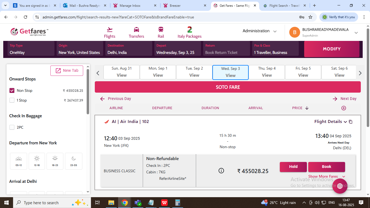Image resolution: width=370 pixels, height=208 pixels.
Task: Click the plus circle icon in column header
Action: pos(344,108)
